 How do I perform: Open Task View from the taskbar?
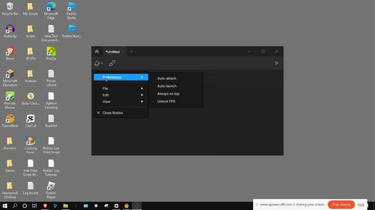point(35,206)
